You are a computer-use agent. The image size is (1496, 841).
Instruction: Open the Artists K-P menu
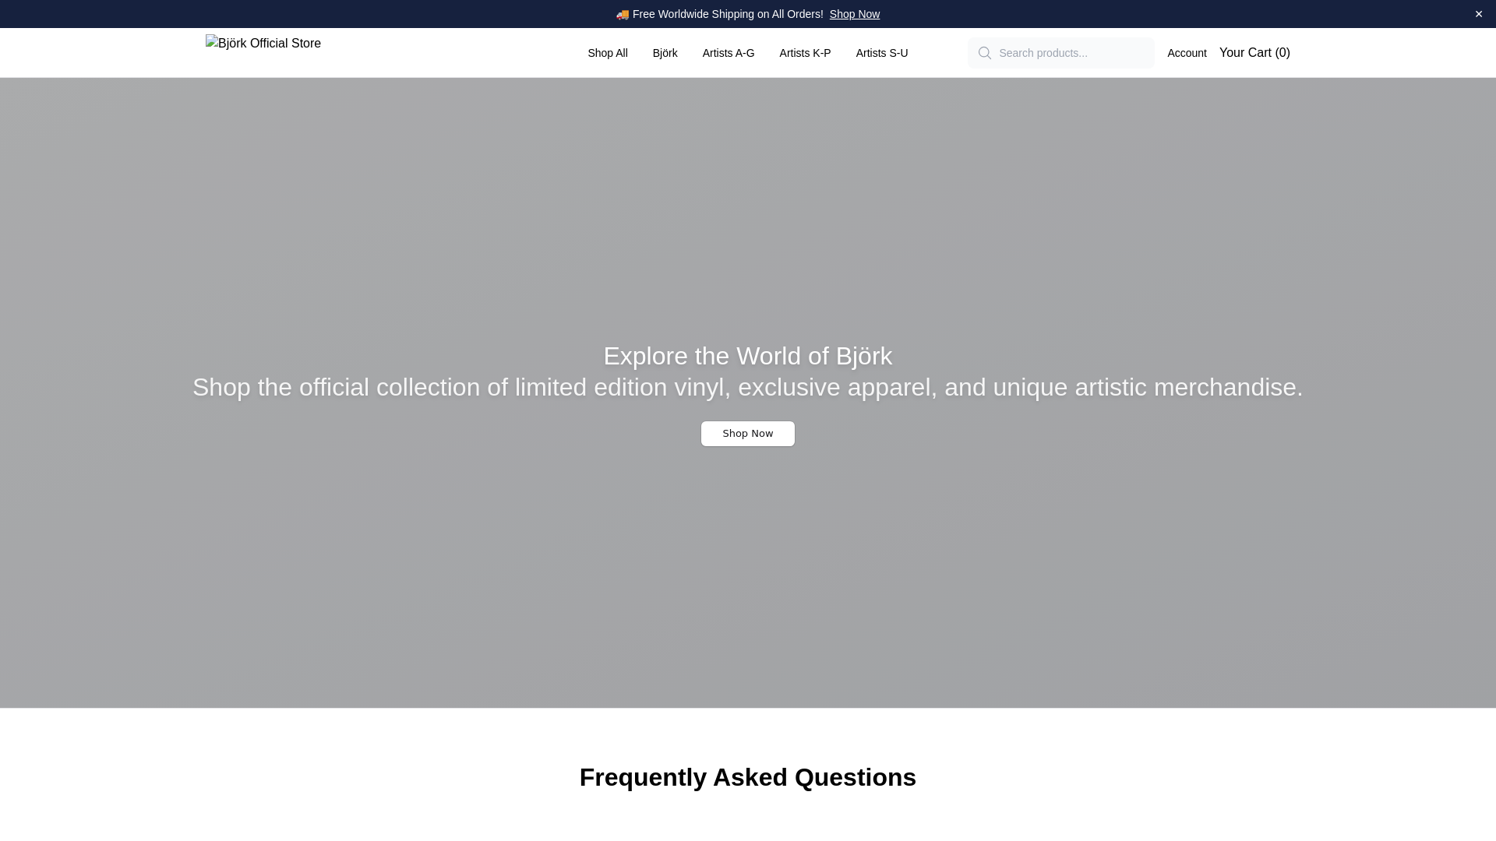coord(805,53)
